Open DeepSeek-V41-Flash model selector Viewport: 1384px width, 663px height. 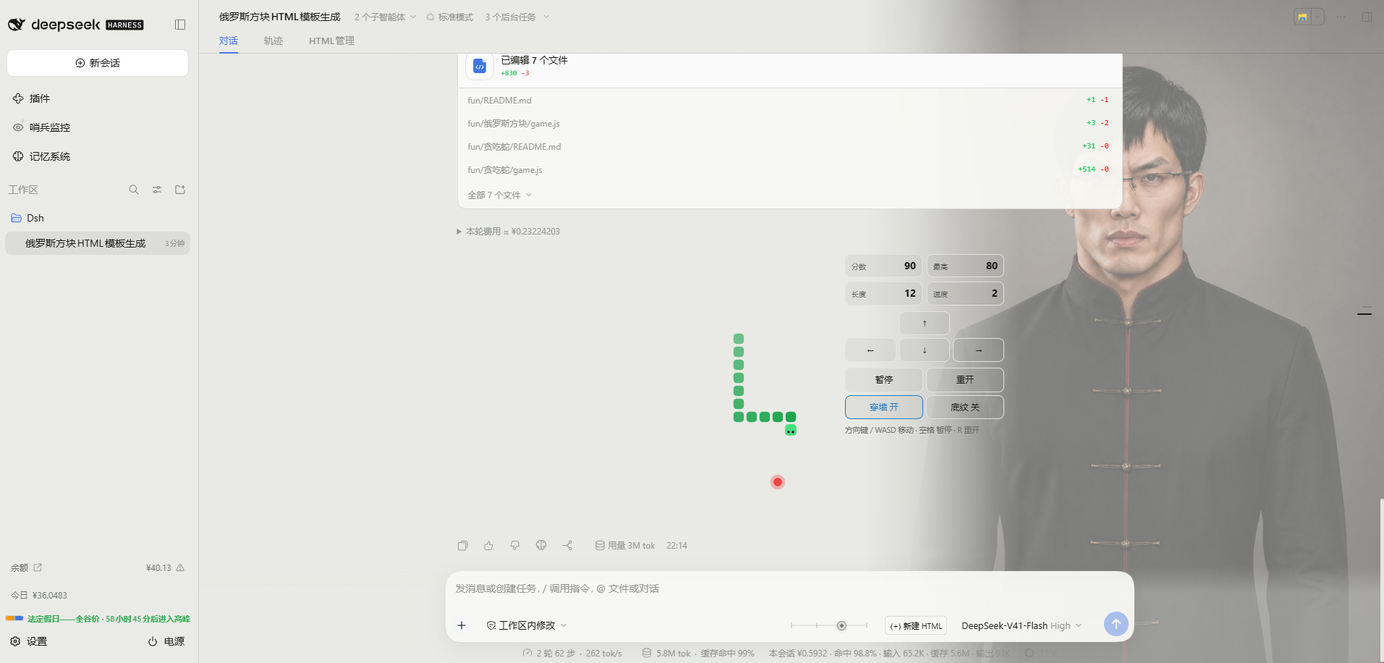(x=1022, y=626)
